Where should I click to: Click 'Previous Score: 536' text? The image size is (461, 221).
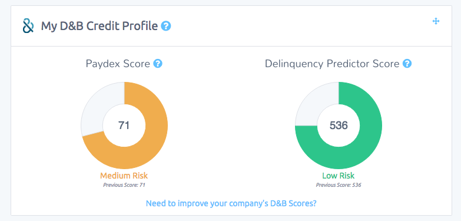(339, 185)
